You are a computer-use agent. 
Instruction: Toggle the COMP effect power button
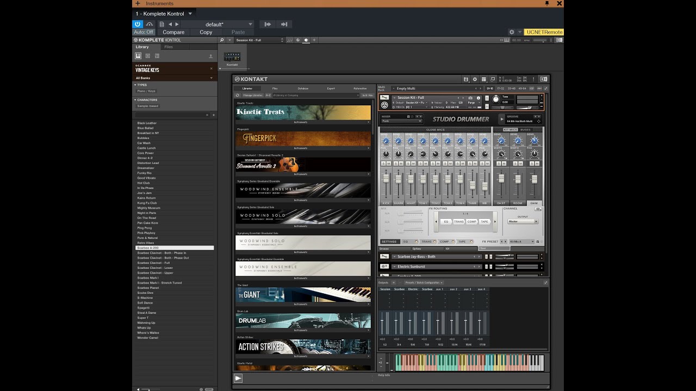pos(453,242)
